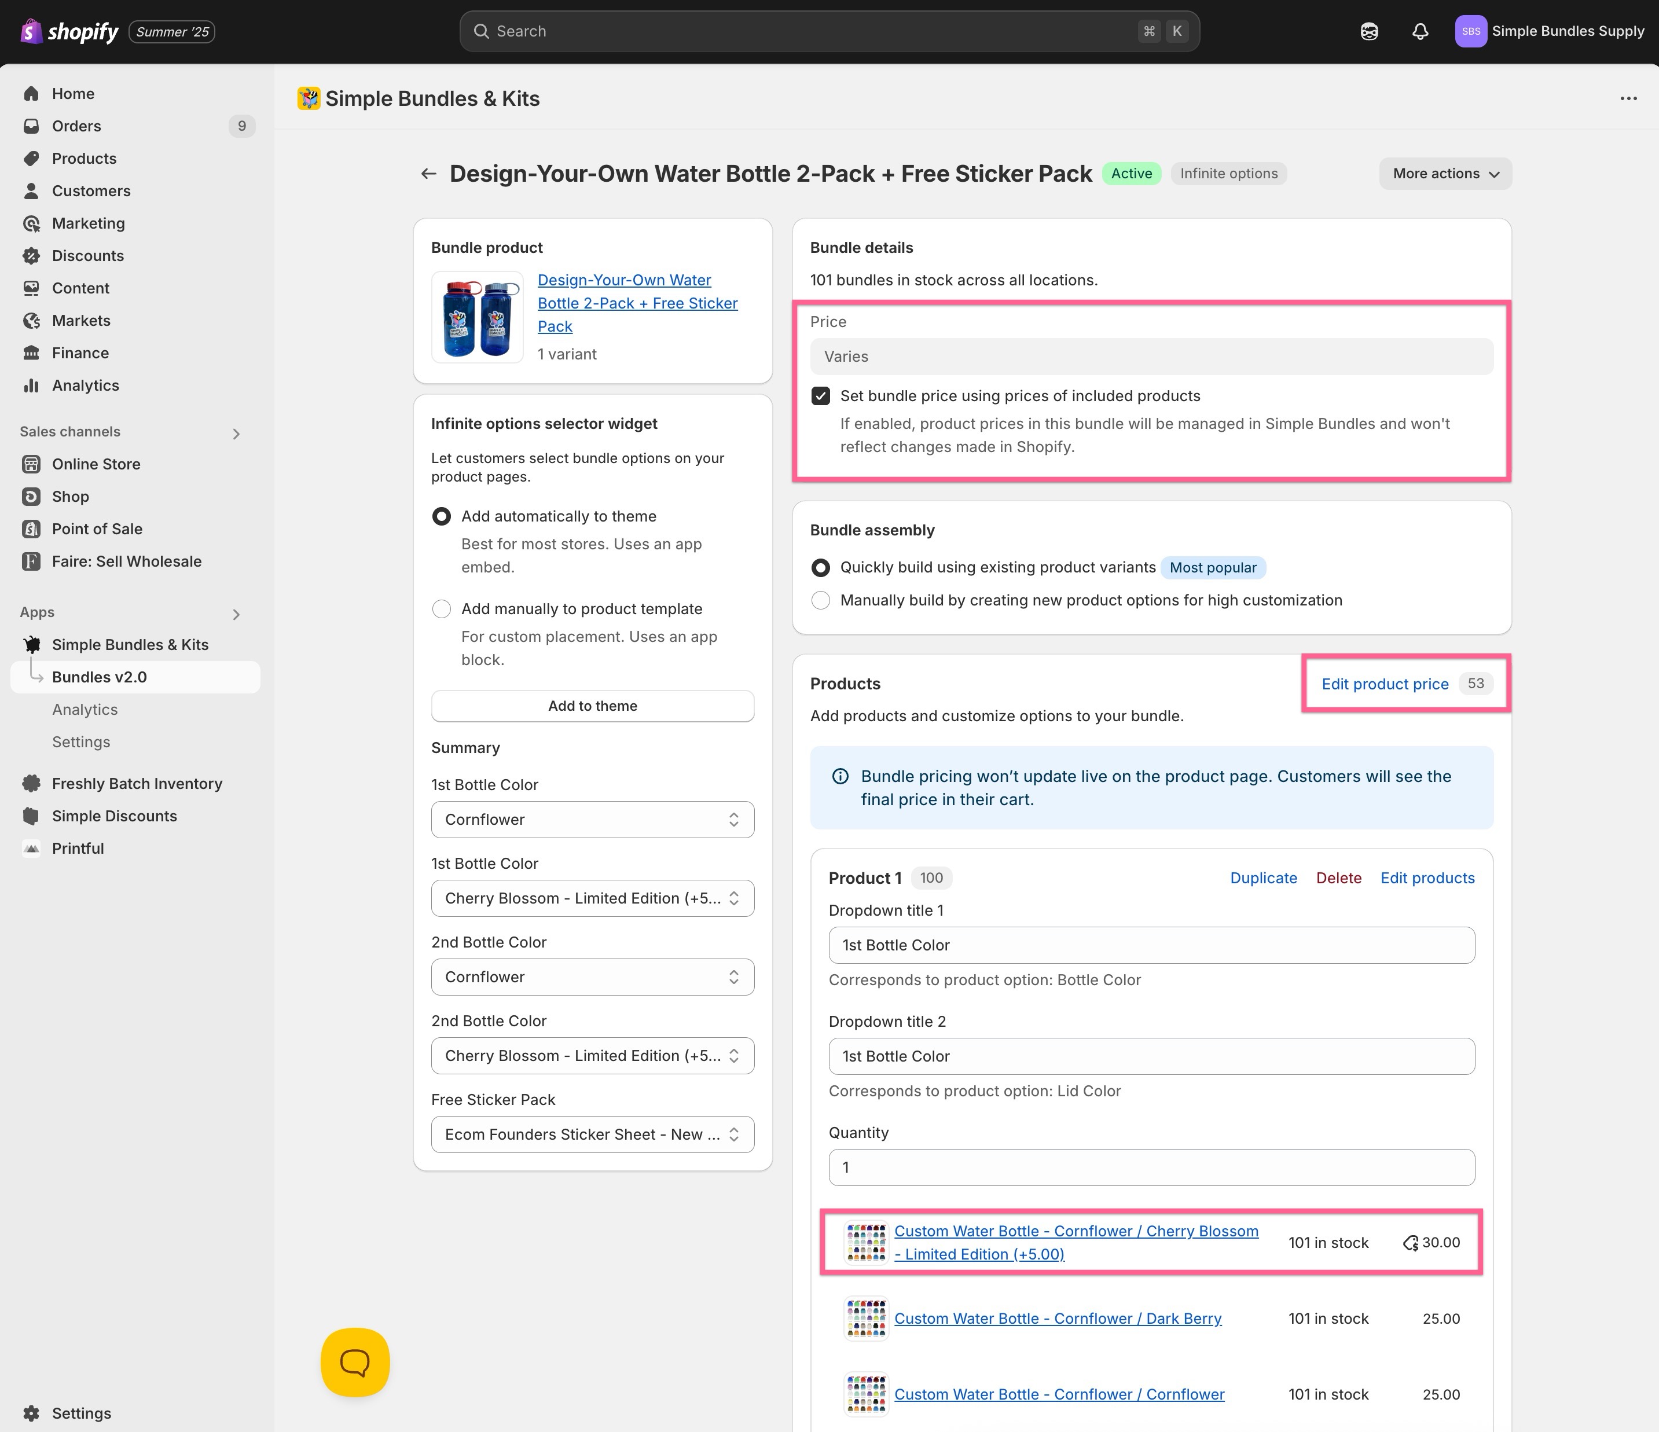Open 2nd Bottle Color Cornflower dropdown
This screenshot has height=1432, width=1659.
[x=593, y=976]
